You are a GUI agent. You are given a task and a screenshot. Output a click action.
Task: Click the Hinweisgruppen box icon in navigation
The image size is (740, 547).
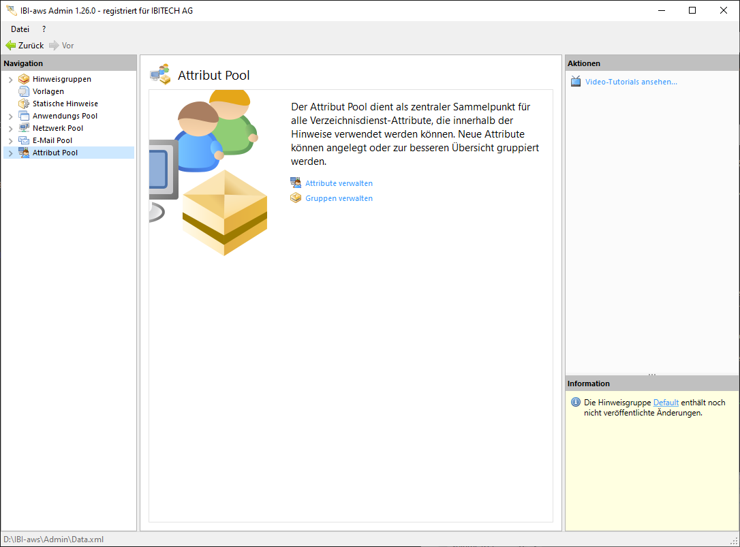coord(24,79)
